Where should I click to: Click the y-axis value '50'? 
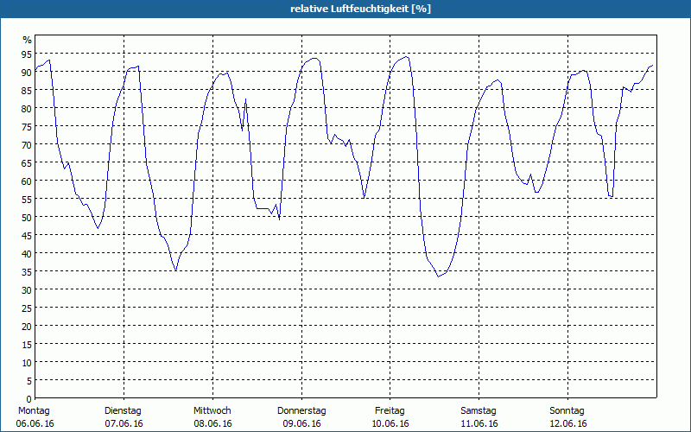point(27,218)
